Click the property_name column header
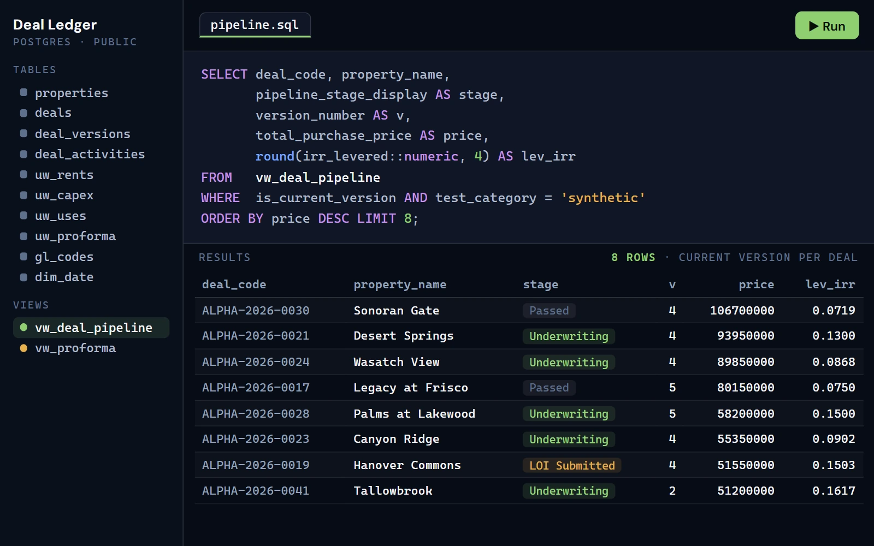The height and width of the screenshot is (546, 874). tap(400, 284)
